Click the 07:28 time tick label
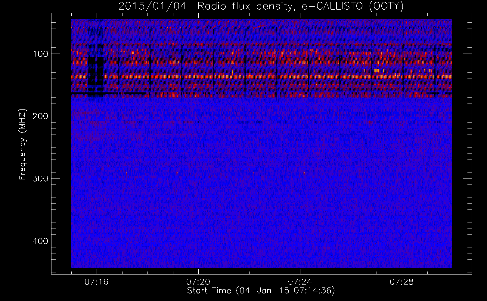Image resolution: width=487 pixels, height=301 pixels. [402, 282]
